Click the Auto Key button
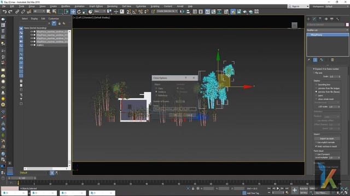Viewport: 350px width, 196px height. [x=304, y=188]
